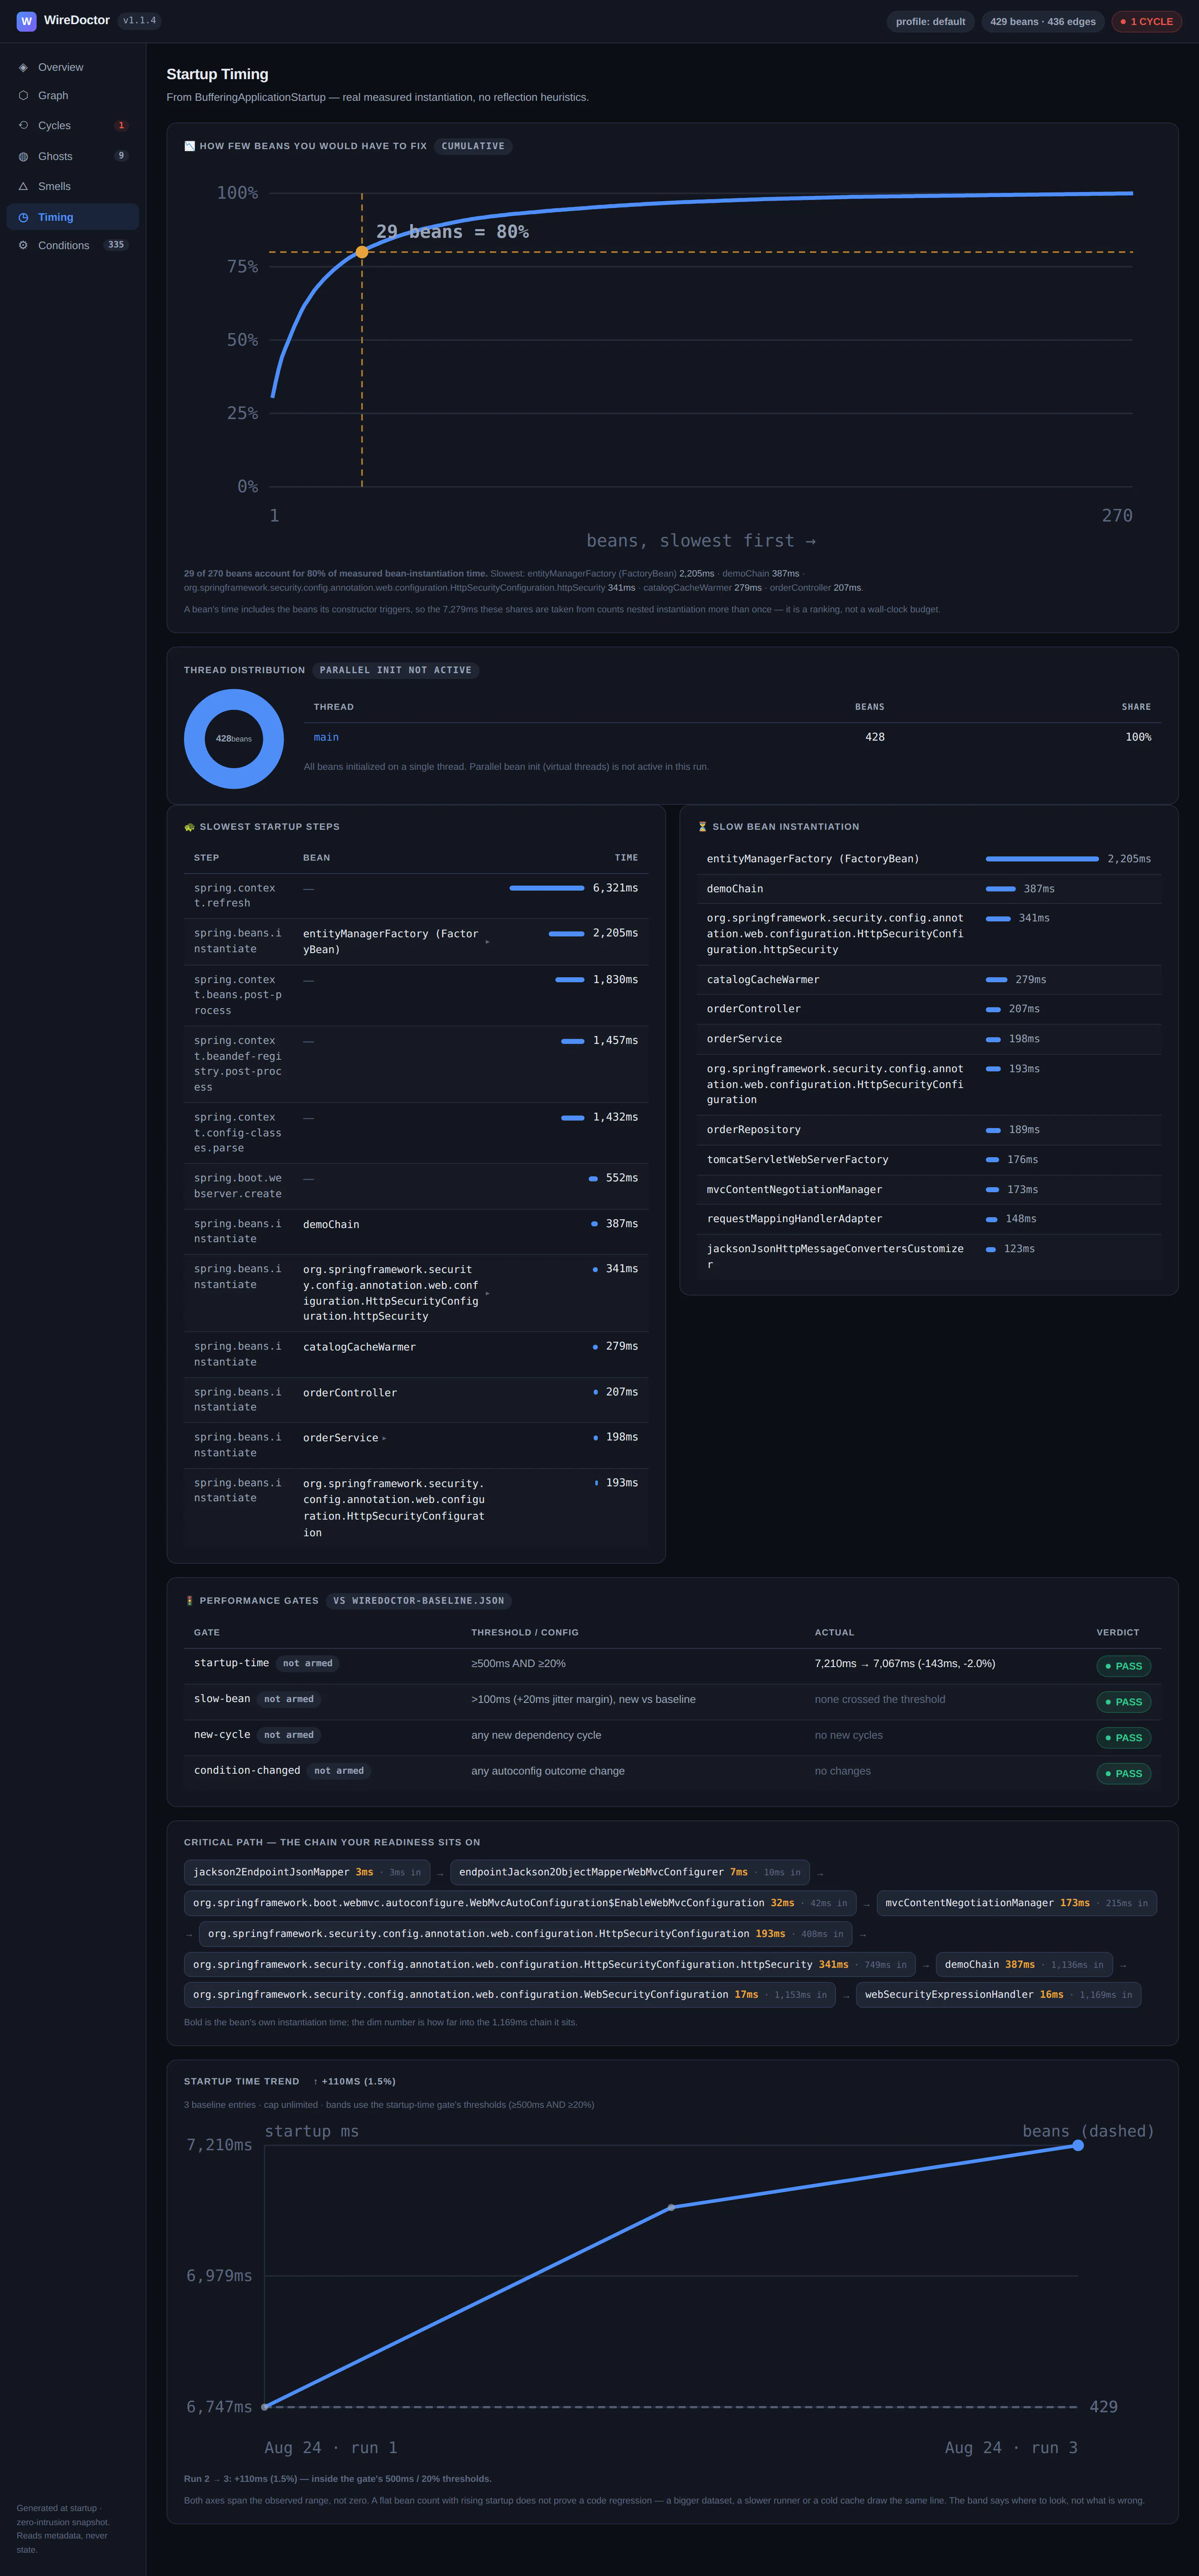
Task: Click tomcatServletWebServerFactory row
Action: click(928, 1160)
